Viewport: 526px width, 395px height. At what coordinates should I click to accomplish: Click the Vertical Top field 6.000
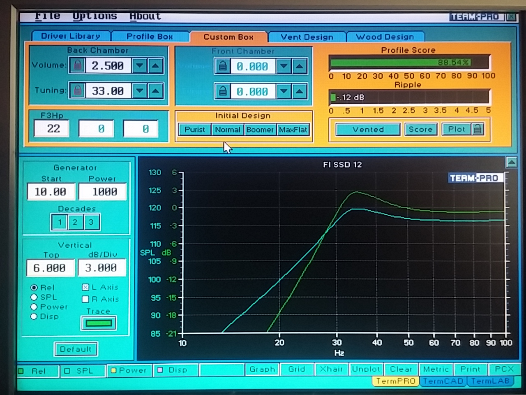51,268
